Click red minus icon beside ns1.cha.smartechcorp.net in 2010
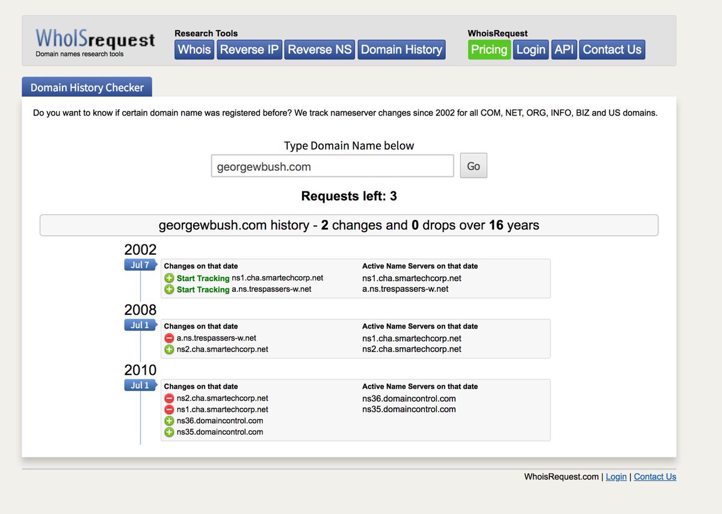This screenshot has width=722, height=514. pyautogui.click(x=169, y=409)
